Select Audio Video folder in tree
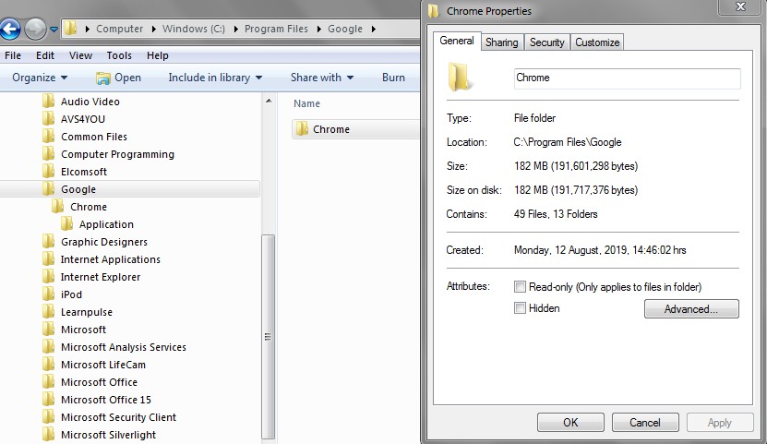This screenshot has height=444, width=767. pyautogui.click(x=90, y=102)
